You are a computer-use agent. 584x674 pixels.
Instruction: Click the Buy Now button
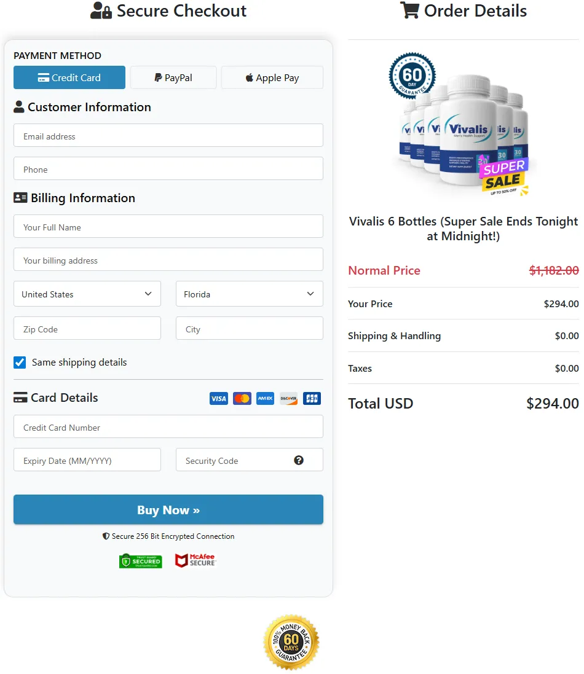pos(168,509)
